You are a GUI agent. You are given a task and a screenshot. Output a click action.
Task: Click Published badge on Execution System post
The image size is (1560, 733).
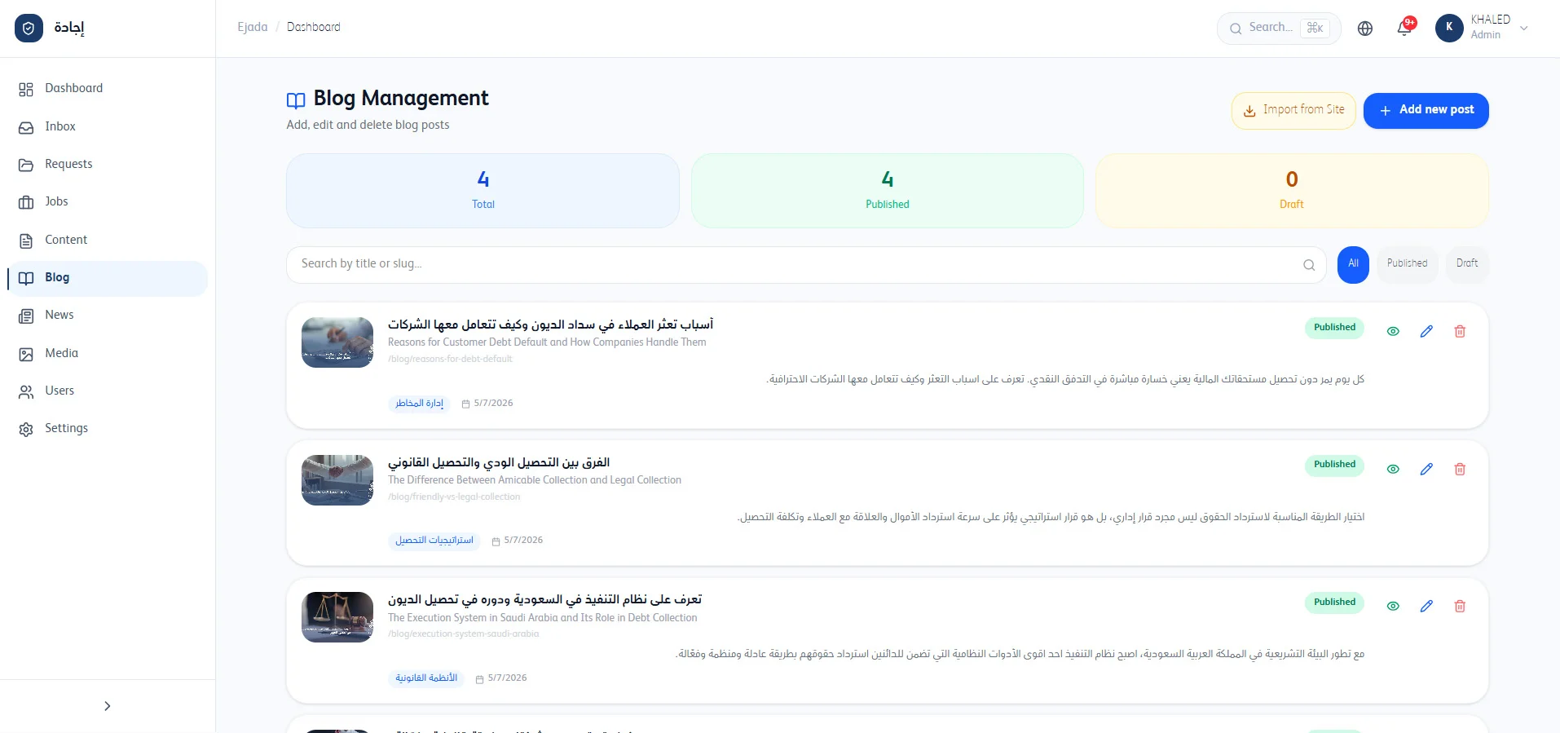[x=1334, y=603]
